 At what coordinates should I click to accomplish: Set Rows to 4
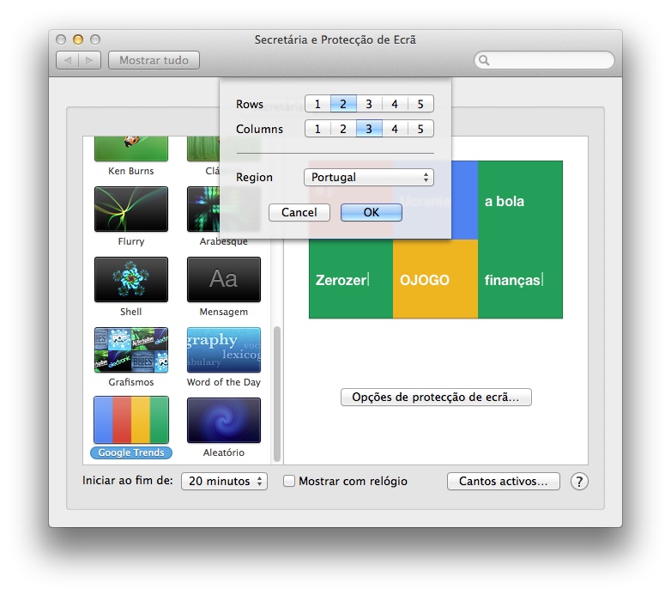(395, 104)
